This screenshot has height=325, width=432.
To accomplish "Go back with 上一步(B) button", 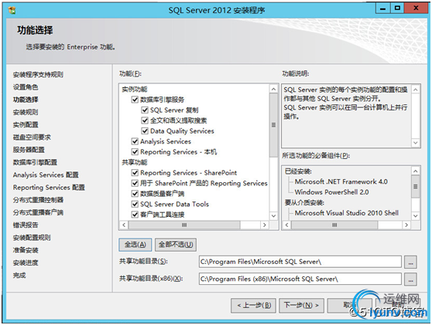I will tap(253, 306).
